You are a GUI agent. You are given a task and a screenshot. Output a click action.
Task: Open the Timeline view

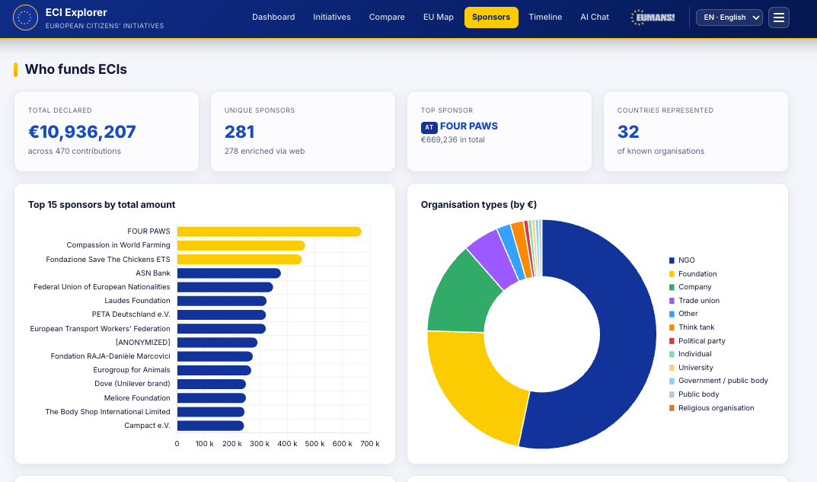[x=545, y=18]
